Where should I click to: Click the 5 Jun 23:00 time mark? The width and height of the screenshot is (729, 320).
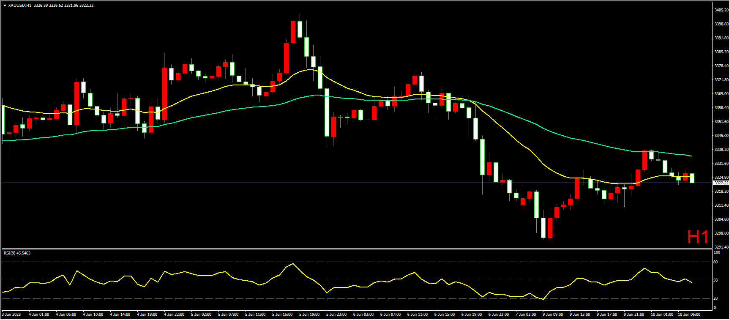click(336, 315)
